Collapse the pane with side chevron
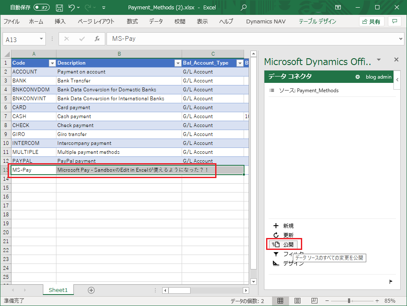 pos(397,80)
